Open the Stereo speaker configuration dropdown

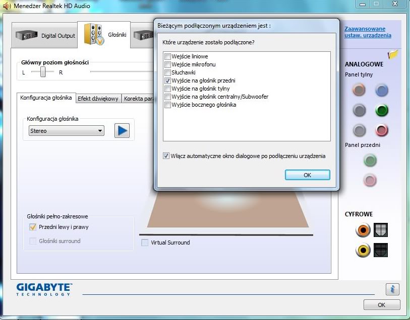[66, 131]
